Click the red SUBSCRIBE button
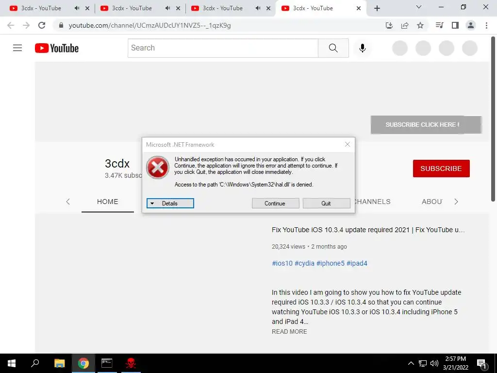Screen dimensions: 497x373 tap(441, 169)
